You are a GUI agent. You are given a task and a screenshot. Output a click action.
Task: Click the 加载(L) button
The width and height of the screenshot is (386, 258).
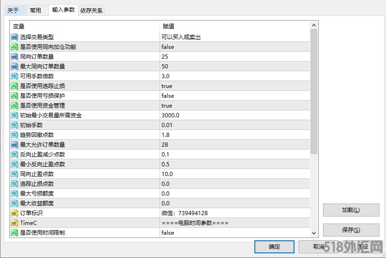tap(351, 210)
